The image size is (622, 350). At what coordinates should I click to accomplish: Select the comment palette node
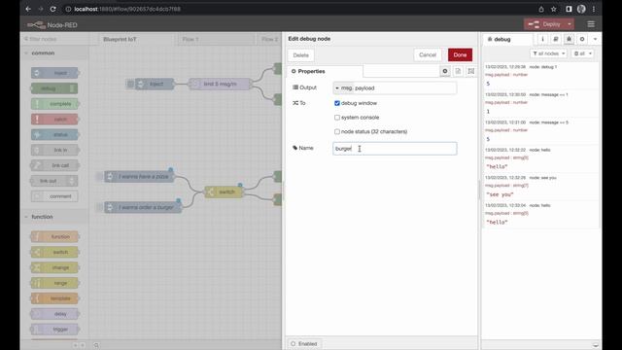pos(54,196)
